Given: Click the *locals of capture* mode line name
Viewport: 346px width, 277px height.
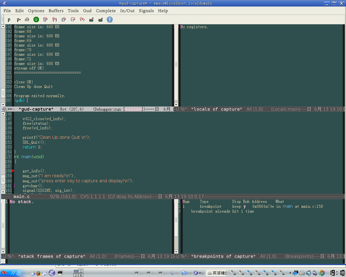Looking at the screenshot, I should tap(217, 109).
